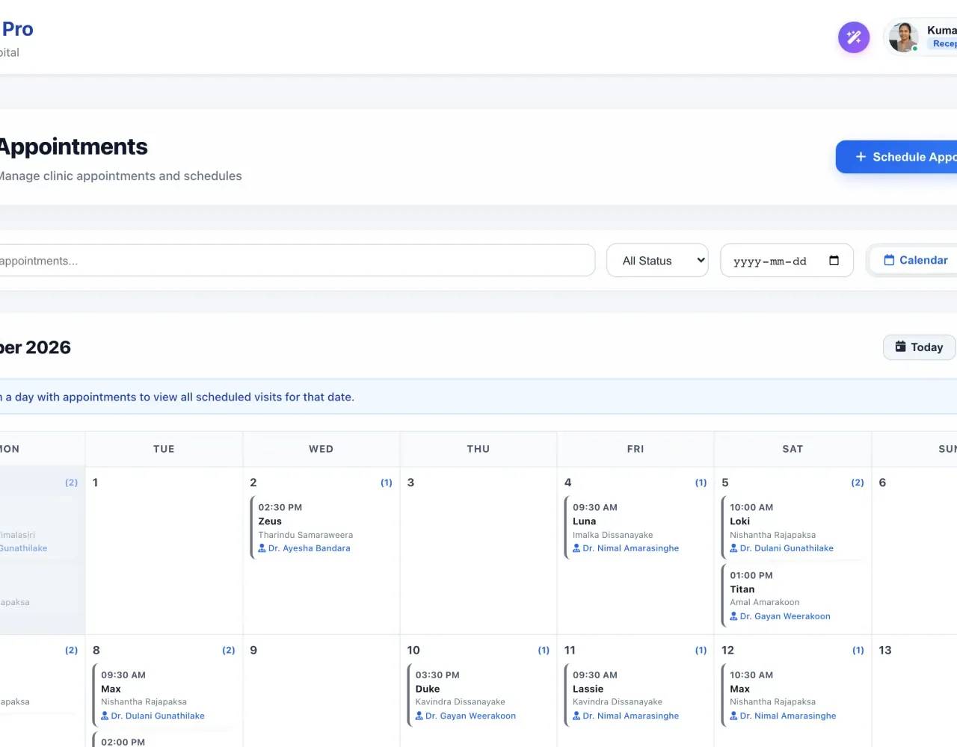
Task: Click doctor icon beside Dr. Ayesha Bandara
Action: 262,548
